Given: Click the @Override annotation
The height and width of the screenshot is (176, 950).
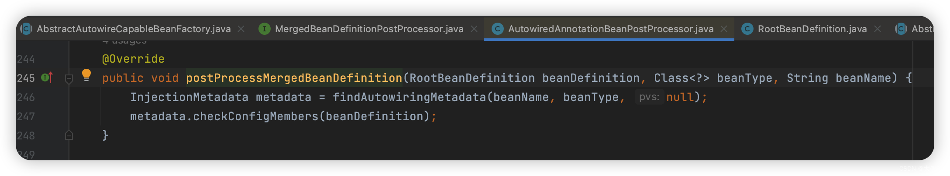Looking at the screenshot, I should coord(133,59).
